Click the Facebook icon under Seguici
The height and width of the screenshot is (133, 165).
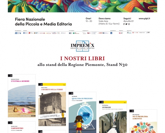pyautogui.click(x=124, y=24)
